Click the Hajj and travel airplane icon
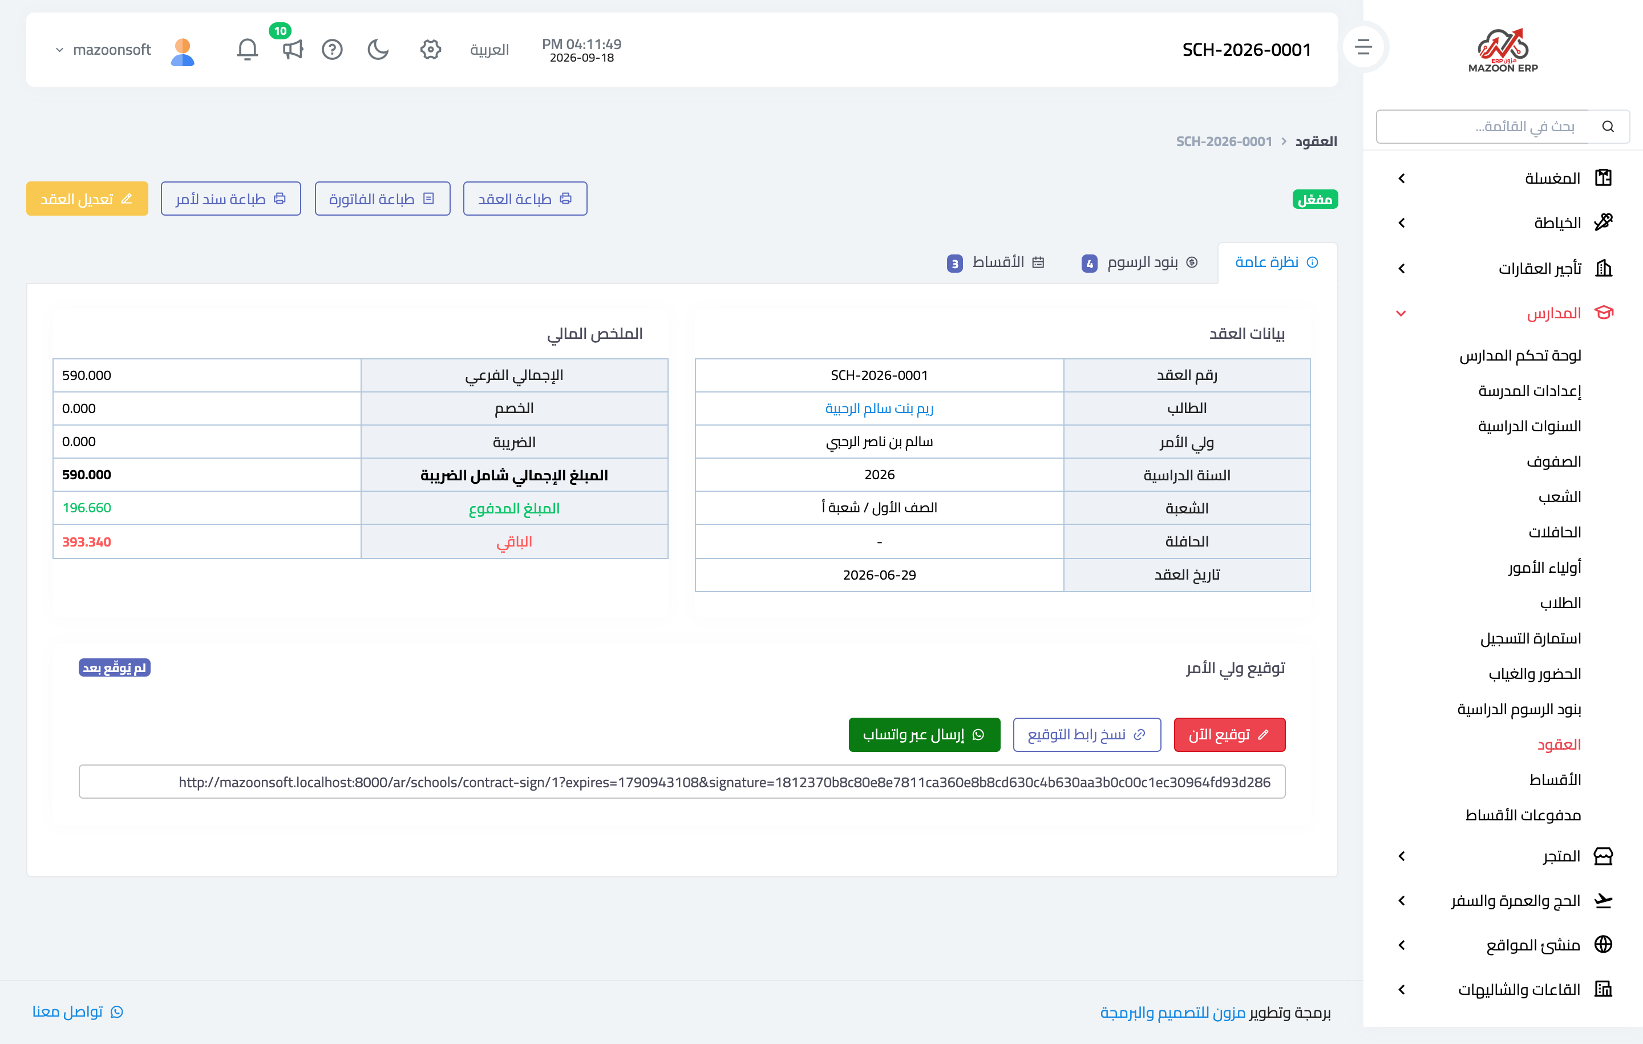The image size is (1643, 1044). 1602,901
